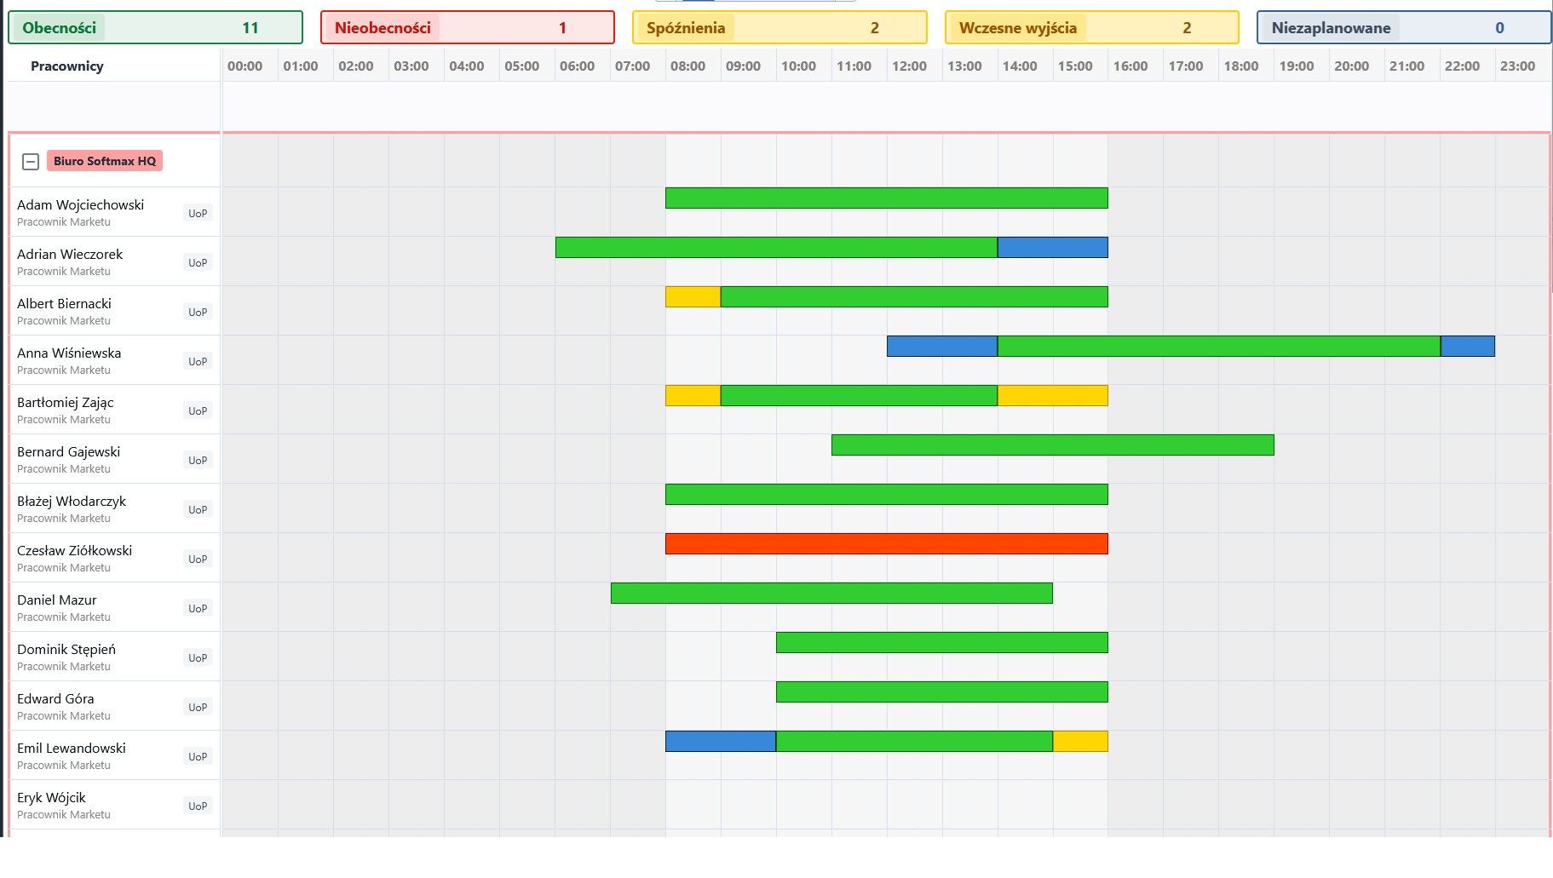Select Adrian Wieczorek's green shift bar

(x=776, y=247)
